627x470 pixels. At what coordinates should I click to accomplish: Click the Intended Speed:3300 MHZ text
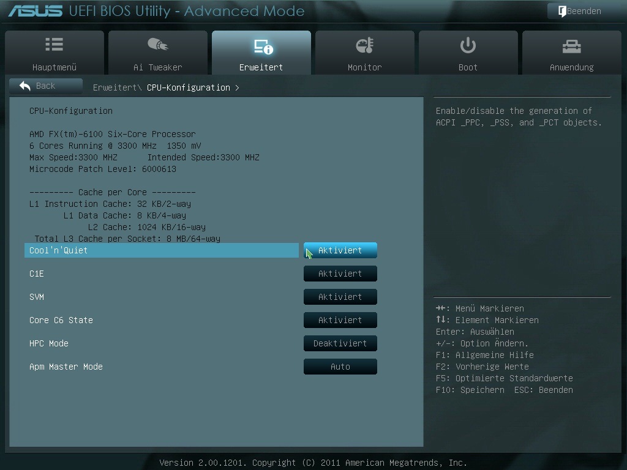203,157
